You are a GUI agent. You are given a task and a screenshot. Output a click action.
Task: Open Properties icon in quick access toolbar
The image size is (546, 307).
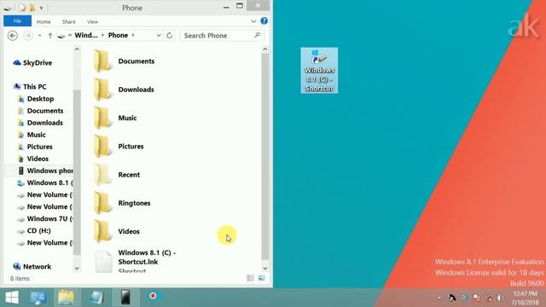(x=23, y=8)
